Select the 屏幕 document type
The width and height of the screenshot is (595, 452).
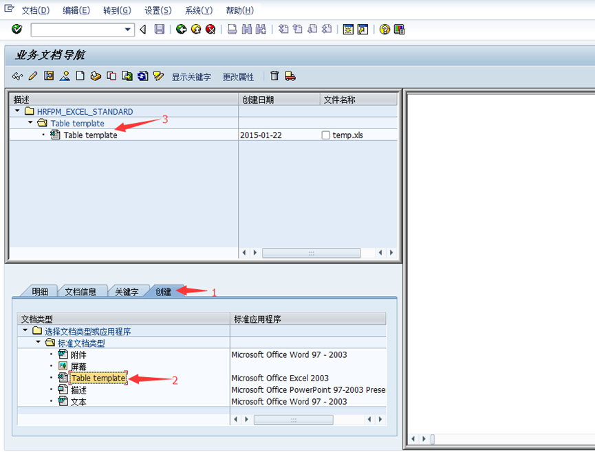[78, 367]
